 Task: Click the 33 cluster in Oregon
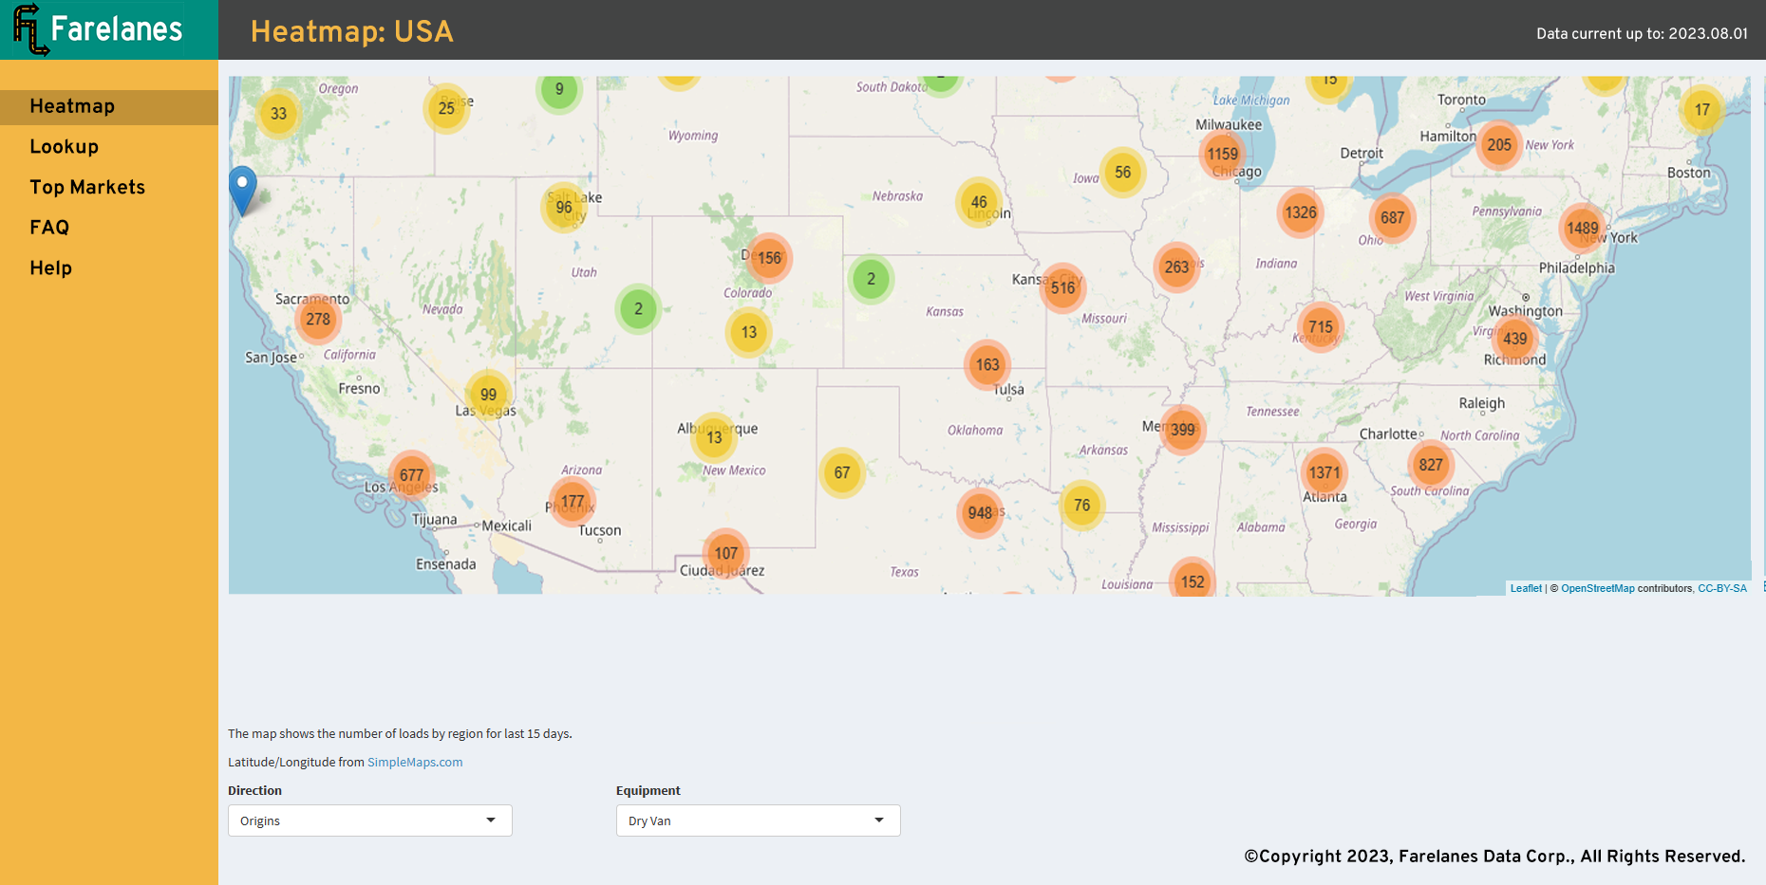tap(278, 114)
